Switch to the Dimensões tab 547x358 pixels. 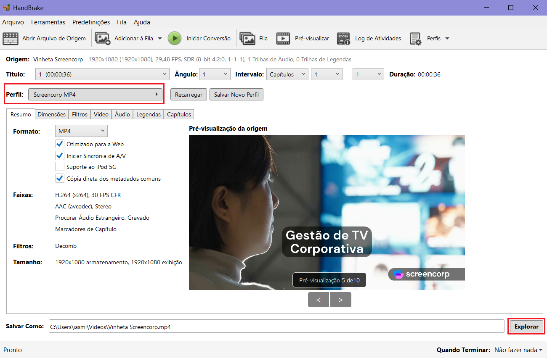[x=51, y=114]
